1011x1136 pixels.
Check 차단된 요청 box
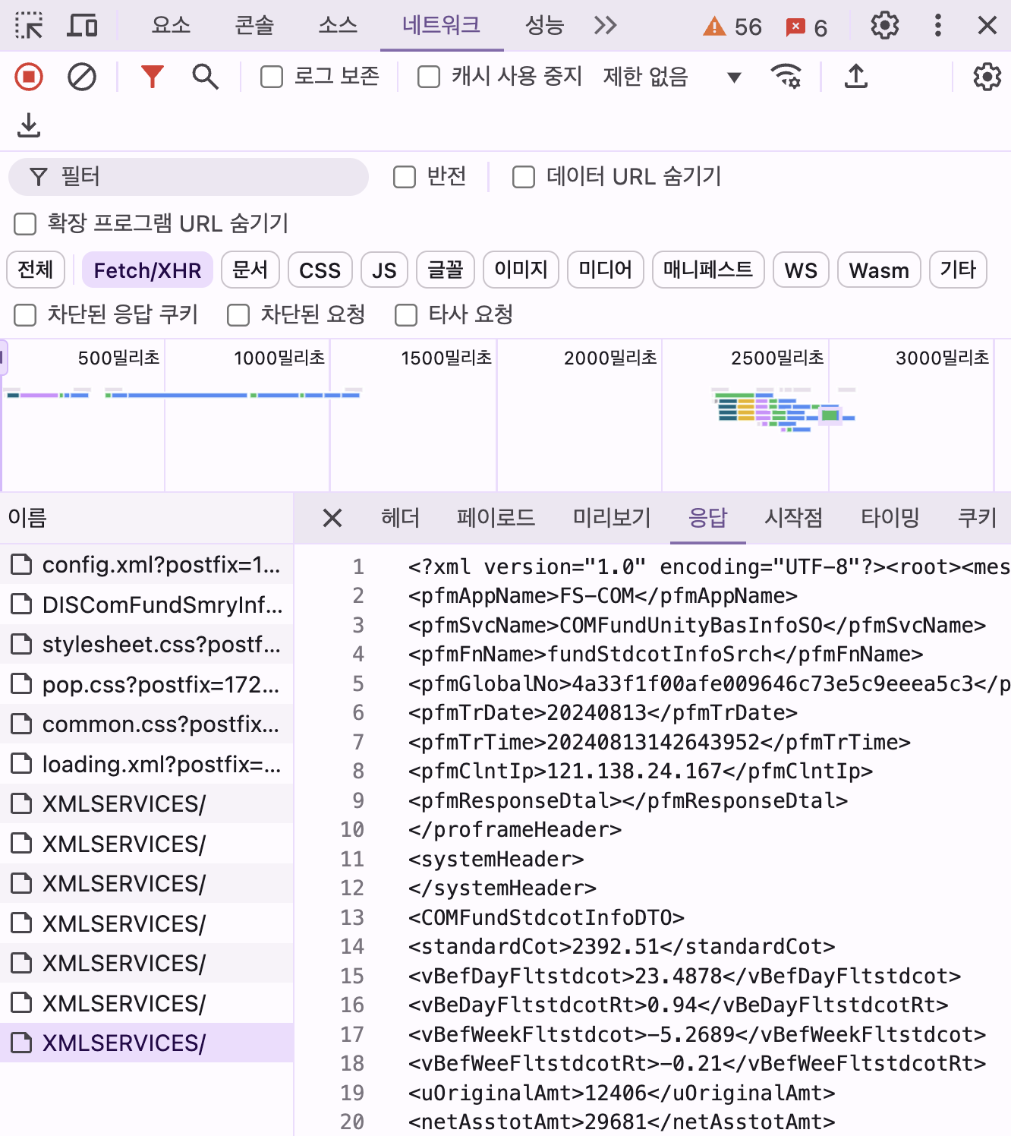click(x=238, y=315)
